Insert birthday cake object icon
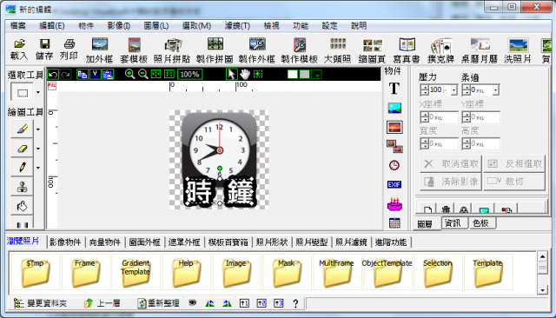The width and height of the screenshot is (556, 318). 394,204
